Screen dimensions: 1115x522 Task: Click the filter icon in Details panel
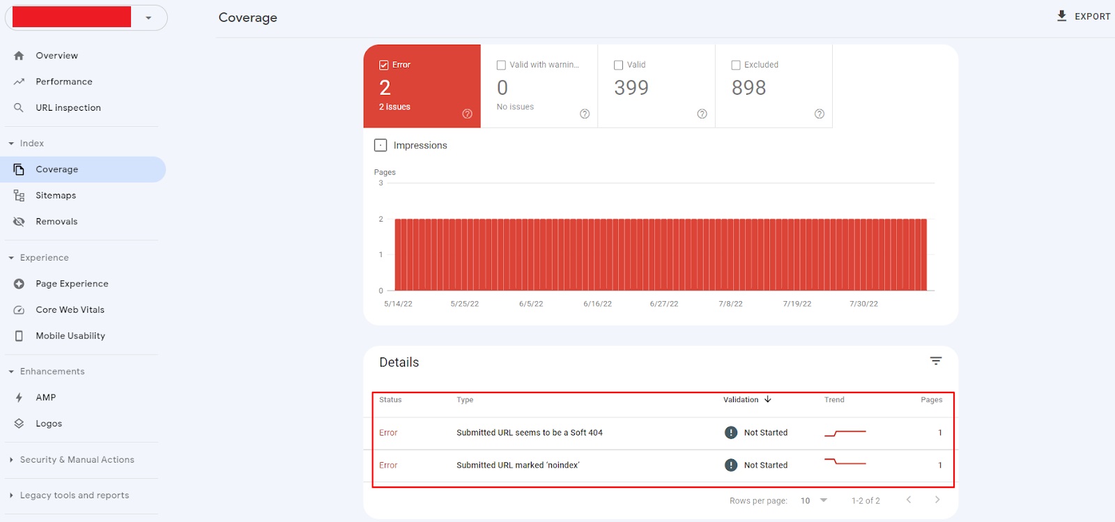935,361
